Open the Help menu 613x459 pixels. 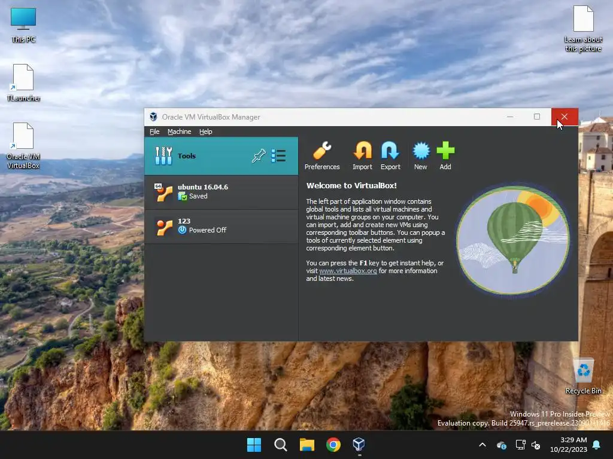click(x=206, y=131)
